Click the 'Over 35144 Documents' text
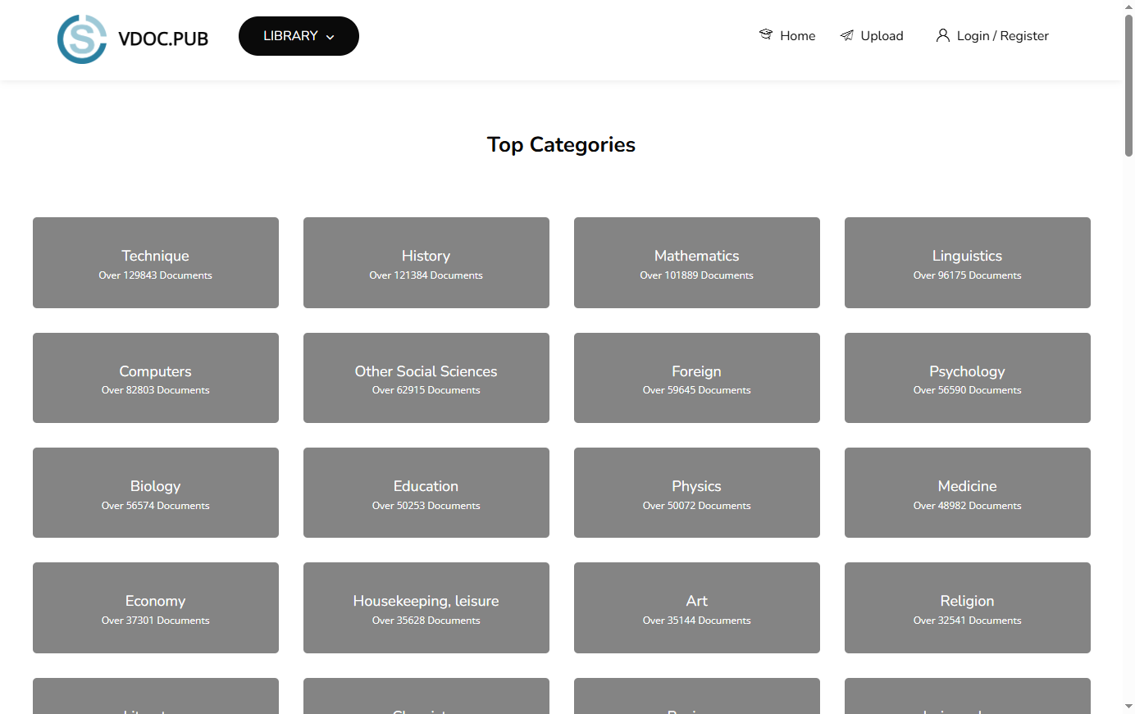The height and width of the screenshot is (714, 1135). [697, 621]
